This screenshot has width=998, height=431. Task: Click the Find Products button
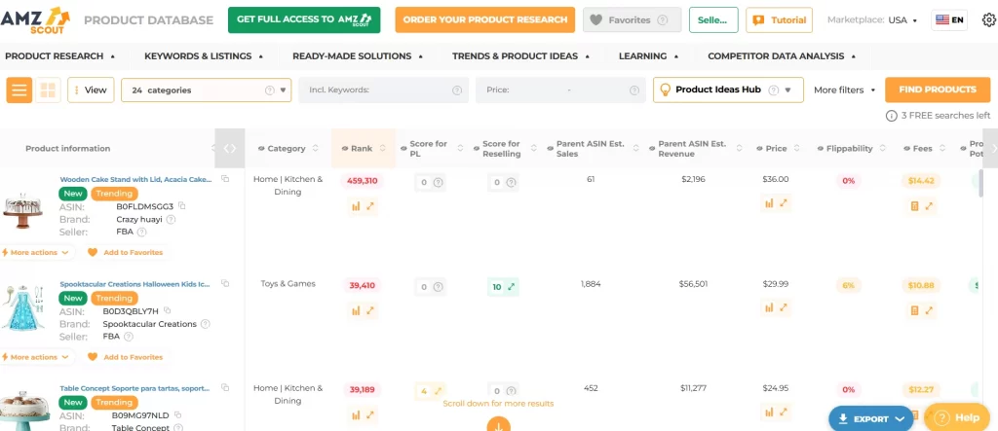[x=938, y=90]
